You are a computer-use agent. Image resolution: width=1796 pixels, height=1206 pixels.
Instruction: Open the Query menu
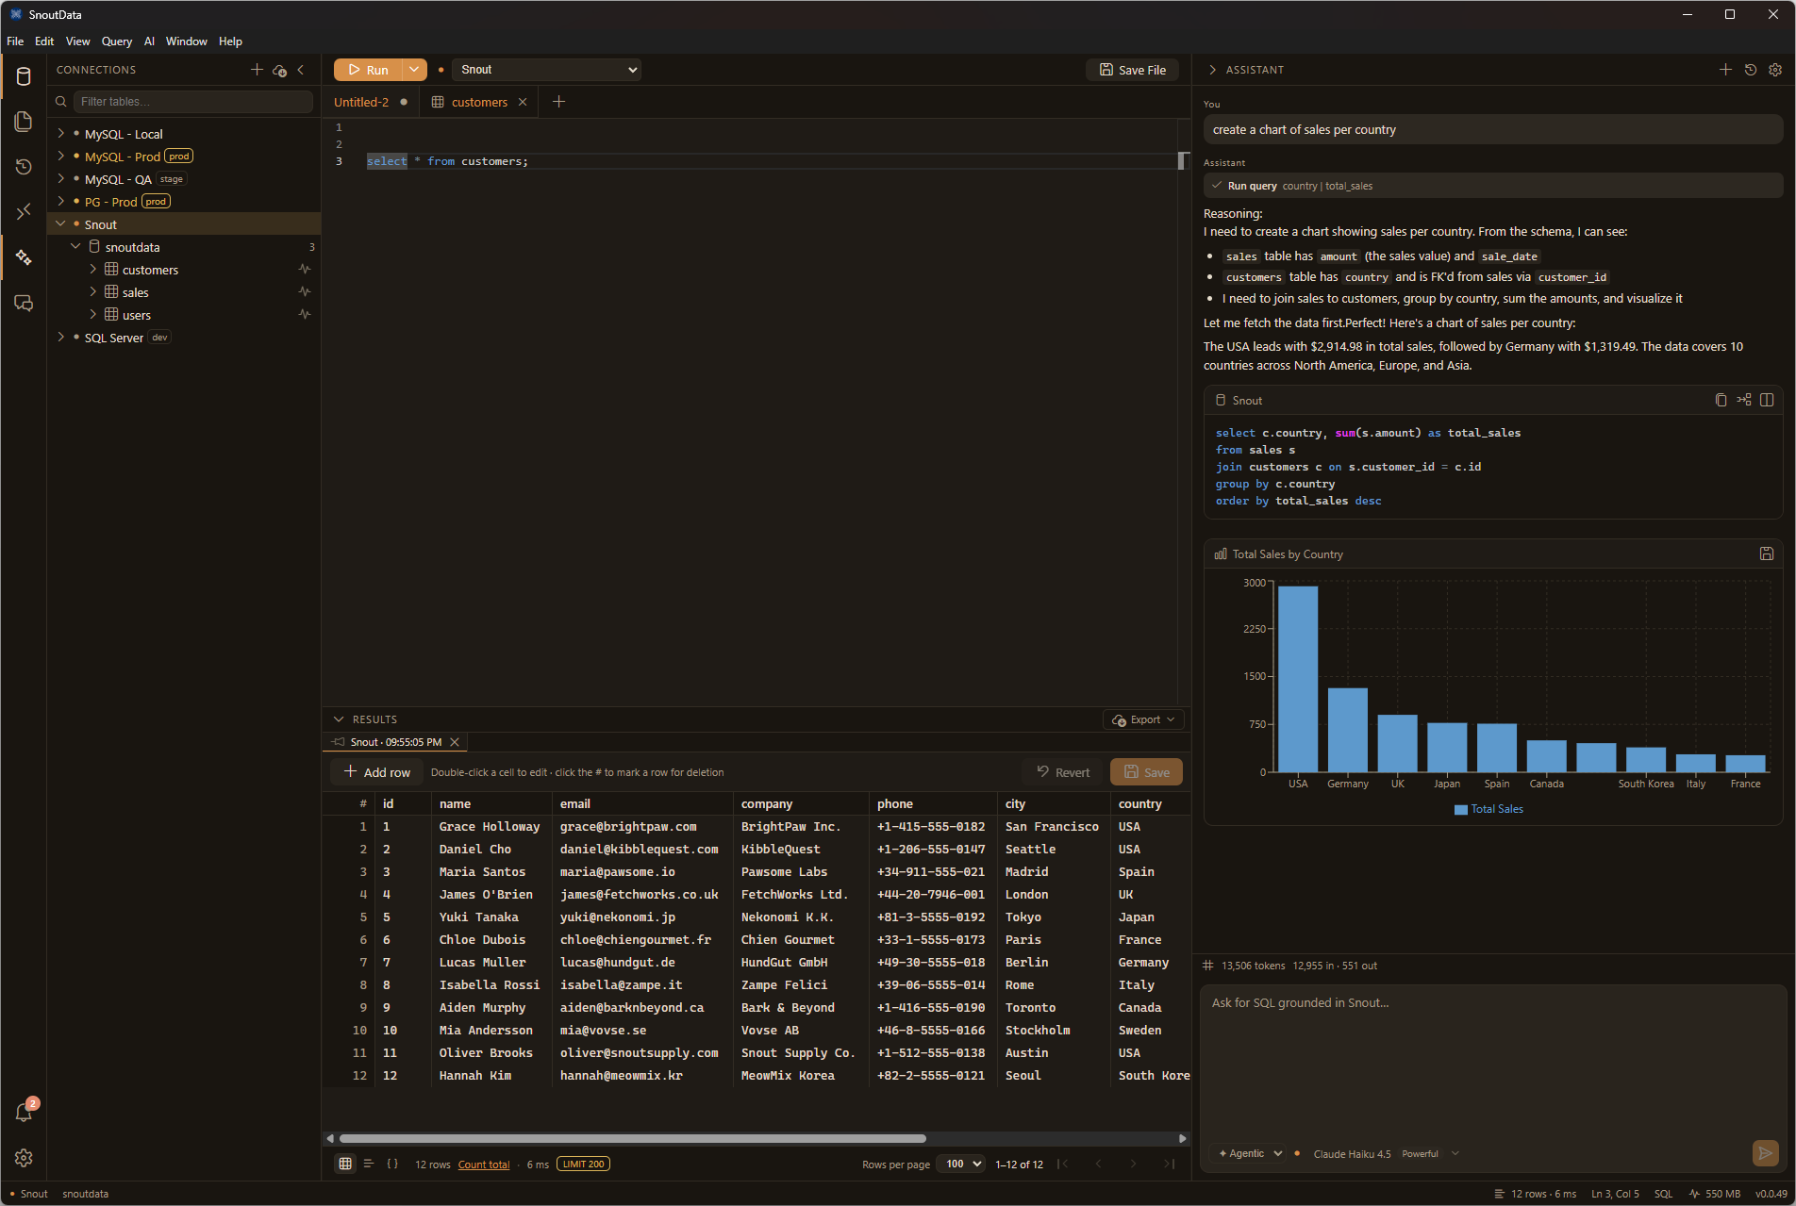click(116, 41)
